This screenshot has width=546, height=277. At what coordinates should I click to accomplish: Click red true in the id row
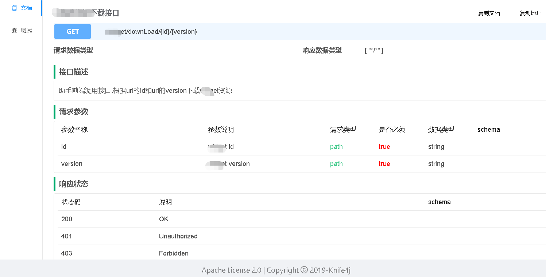(384, 147)
